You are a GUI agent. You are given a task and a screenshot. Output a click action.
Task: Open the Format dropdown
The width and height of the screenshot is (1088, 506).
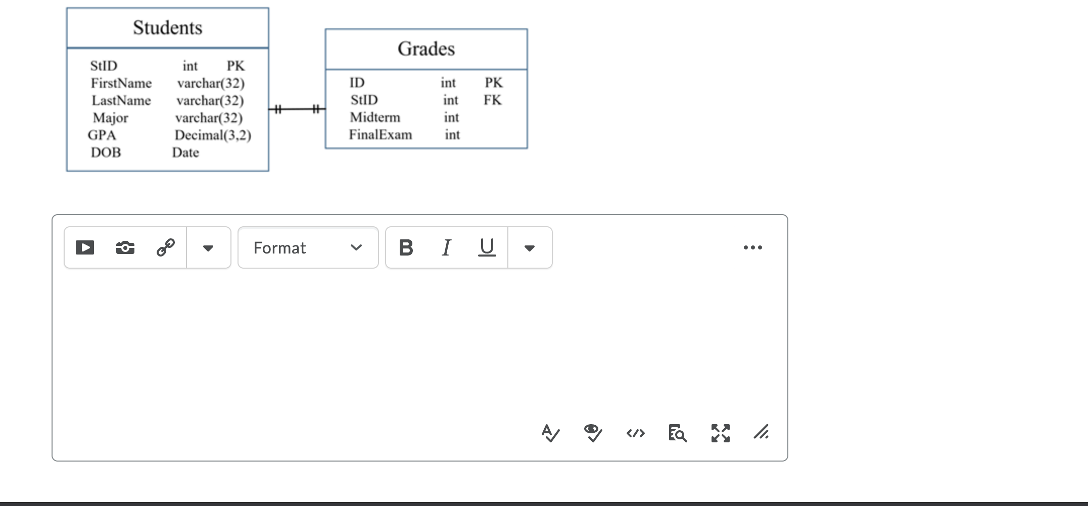(308, 247)
